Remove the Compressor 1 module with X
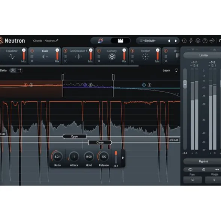The image size is (221, 221). pos(66,61)
